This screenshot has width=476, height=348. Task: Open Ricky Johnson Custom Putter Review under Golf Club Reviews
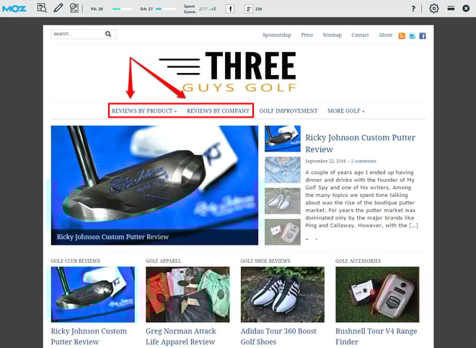pos(89,336)
